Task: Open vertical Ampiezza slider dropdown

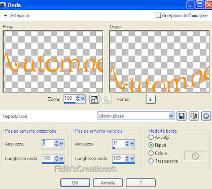Action: tap(132, 143)
